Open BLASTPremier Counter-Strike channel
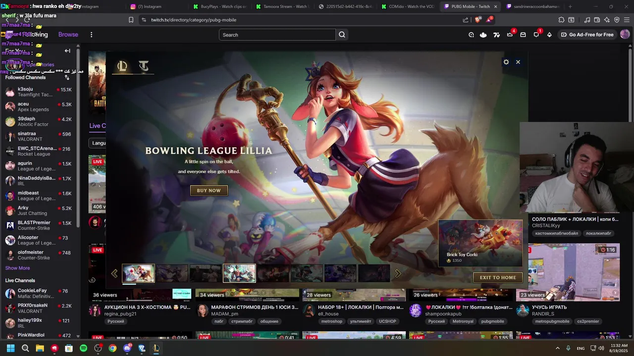 [x=39, y=225]
